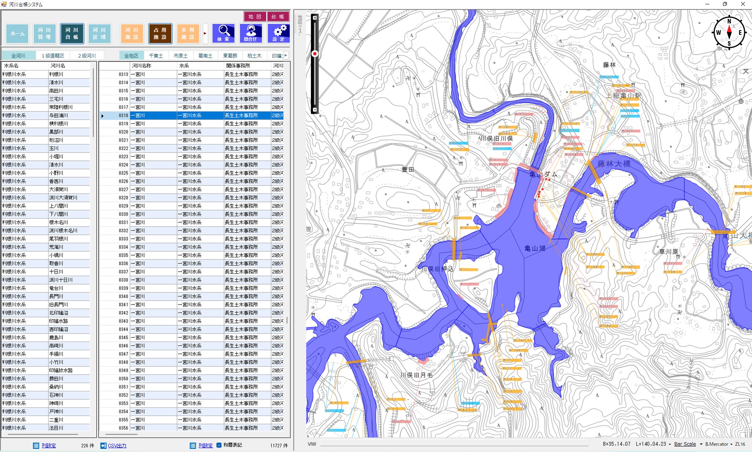752x452 pixels.
Task: Select table row number 8313
Action: [192, 74]
